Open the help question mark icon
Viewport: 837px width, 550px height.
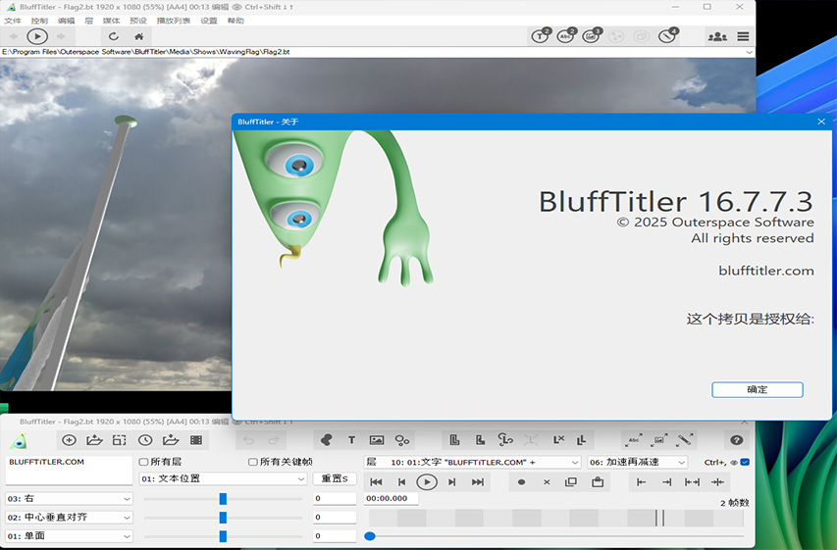tap(736, 440)
